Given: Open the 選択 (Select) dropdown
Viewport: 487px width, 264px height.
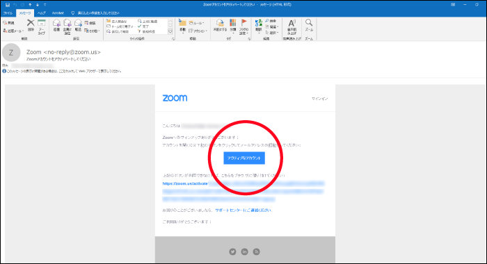Looking at the screenshot, I should (272, 32).
